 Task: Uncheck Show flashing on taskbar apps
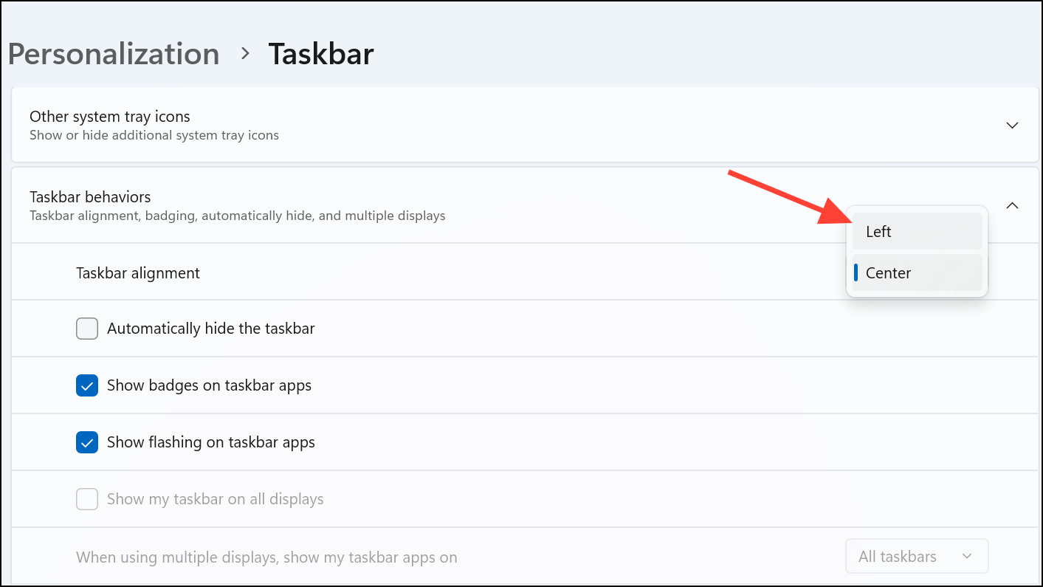(87, 442)
